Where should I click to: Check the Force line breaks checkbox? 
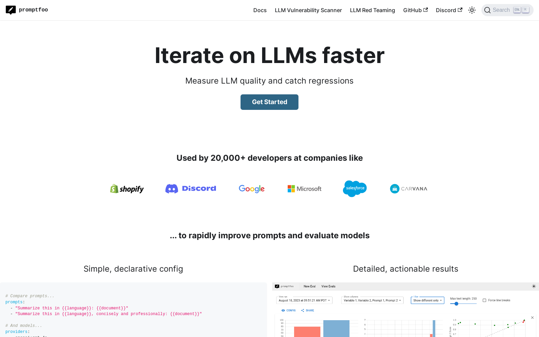coord(484,300)
